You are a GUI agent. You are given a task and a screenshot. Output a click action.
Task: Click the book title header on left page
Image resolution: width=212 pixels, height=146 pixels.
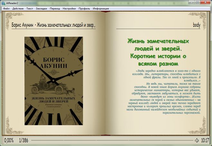coord(53,25)
